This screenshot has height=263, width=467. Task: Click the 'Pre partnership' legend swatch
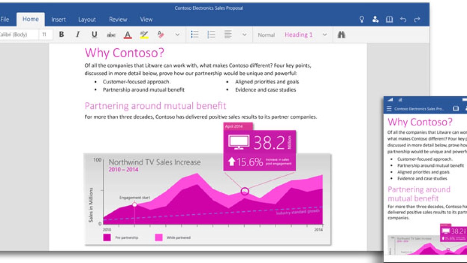(x=107, y=237)
